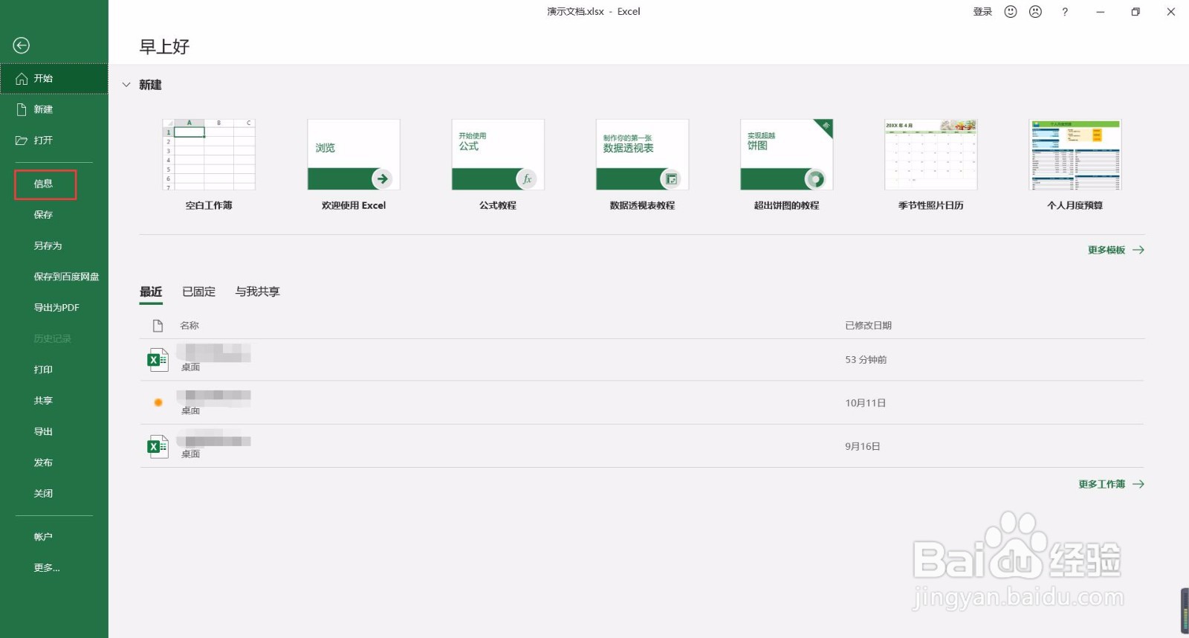Click the Excel file icon in 53 分钟前 row
This screenshot has height=638, width=1189.
click(x=158, y=360)
